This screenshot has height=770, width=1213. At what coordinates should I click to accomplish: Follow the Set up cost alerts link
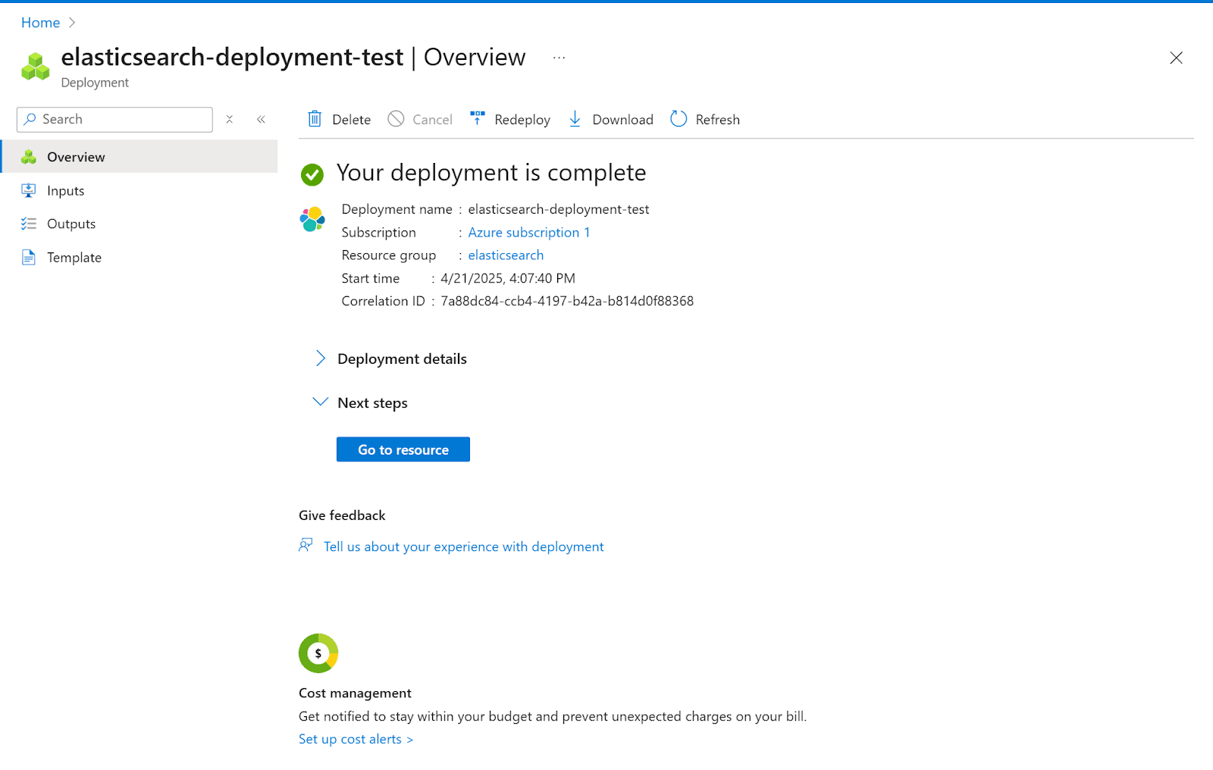coord(356,738)
